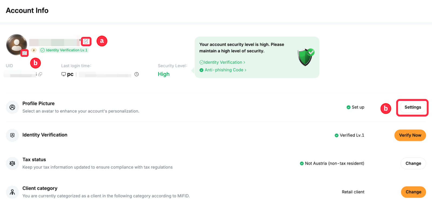Screen dimensions: 432x204
Task: Click the edit nickname pencil icon
Action: [x=86, y=41]
